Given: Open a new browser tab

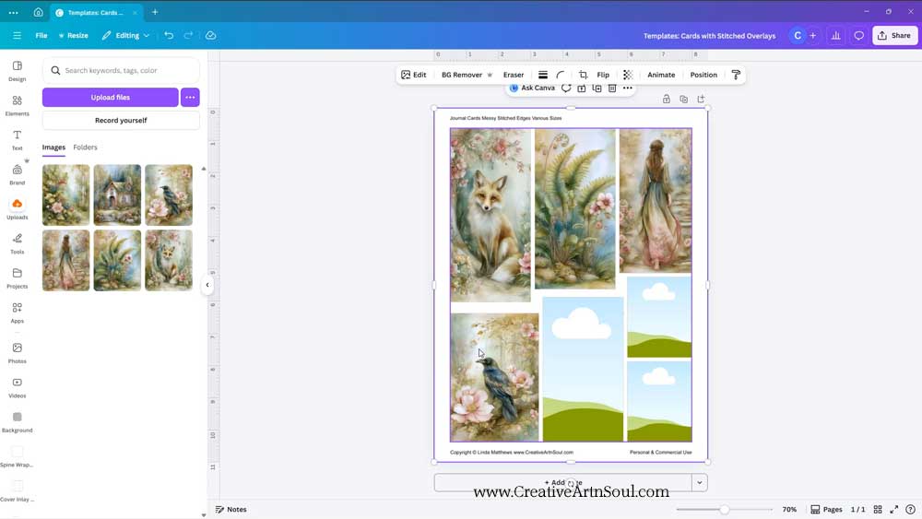Looking at the screenshot, I should click(155, 12).
